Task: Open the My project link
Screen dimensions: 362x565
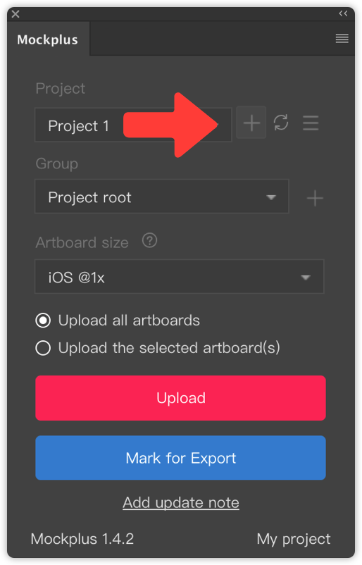Action: pyautogui.click(x=293, y=539)
